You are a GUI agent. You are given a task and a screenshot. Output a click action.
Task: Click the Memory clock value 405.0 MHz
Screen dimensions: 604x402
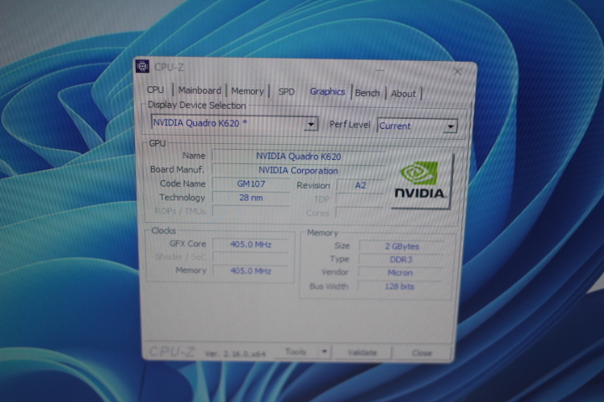[251, 271]
